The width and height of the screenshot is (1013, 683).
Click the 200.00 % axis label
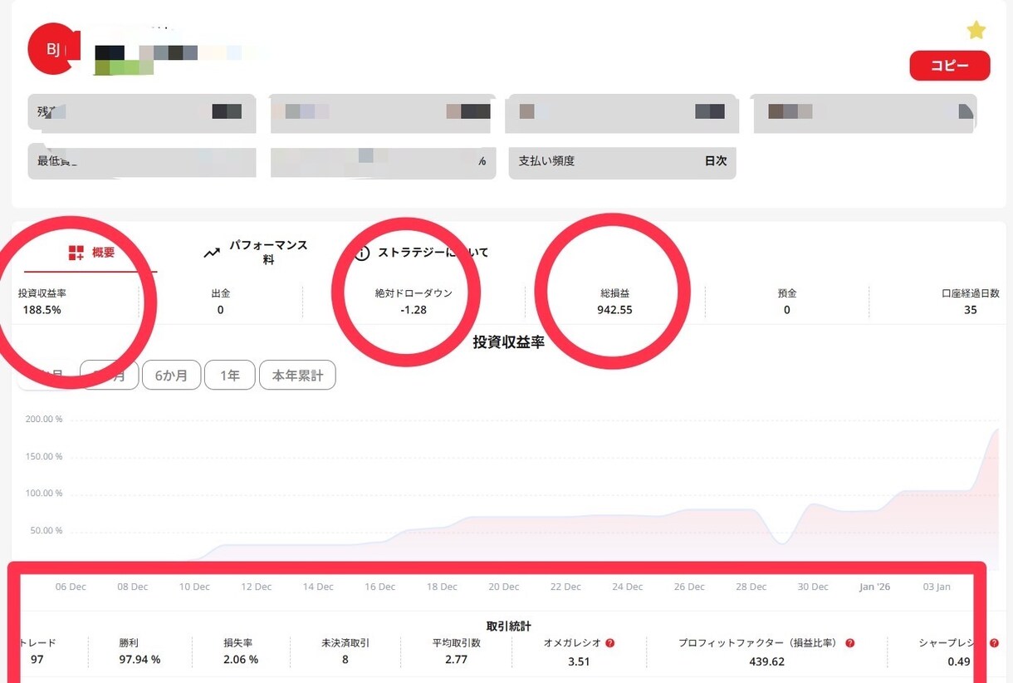click(44, 420)
